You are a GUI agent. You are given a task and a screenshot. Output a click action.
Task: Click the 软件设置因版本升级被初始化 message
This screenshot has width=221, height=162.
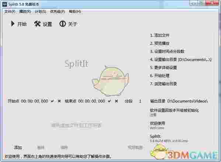(175, 112)
